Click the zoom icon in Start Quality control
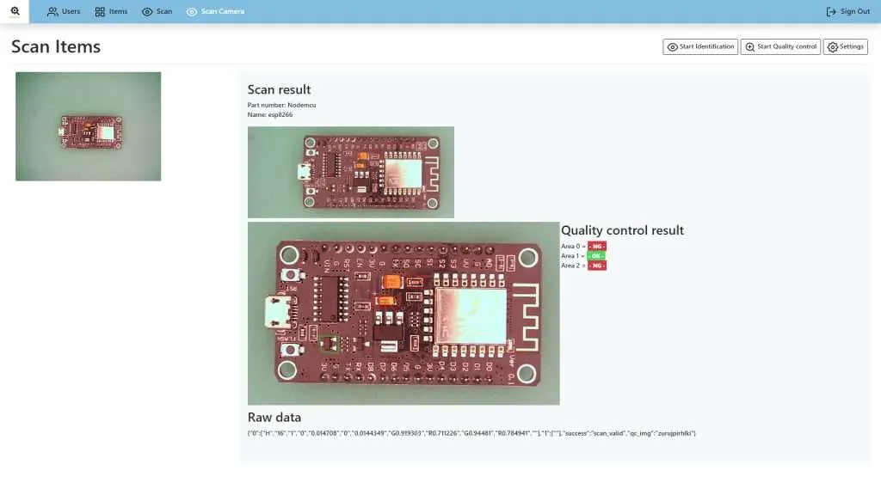Screen dimensions: 881x495 (750, 47)
